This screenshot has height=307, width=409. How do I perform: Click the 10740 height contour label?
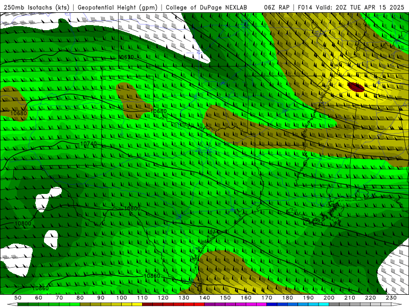tap(88, 144)
